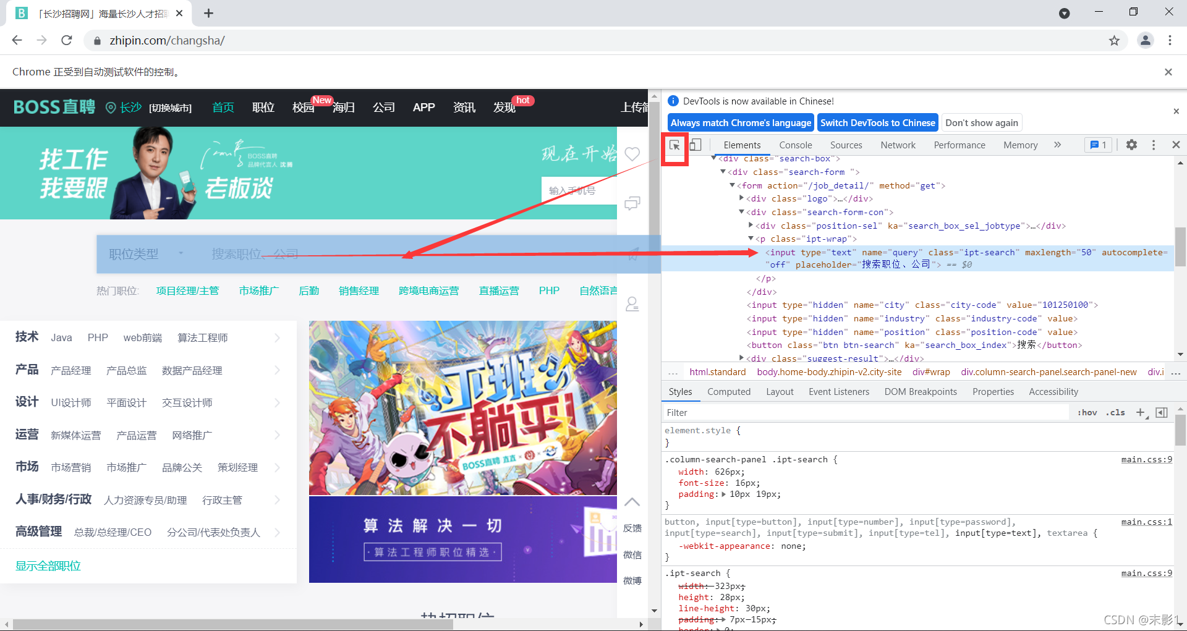Click Don't show again button
Image resolution: width=1187 pixels, height=631 pixels.
point(982,123)
